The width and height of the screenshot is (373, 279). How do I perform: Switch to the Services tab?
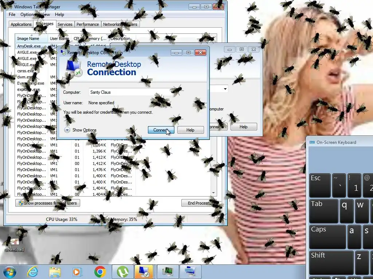pos(65,24)
